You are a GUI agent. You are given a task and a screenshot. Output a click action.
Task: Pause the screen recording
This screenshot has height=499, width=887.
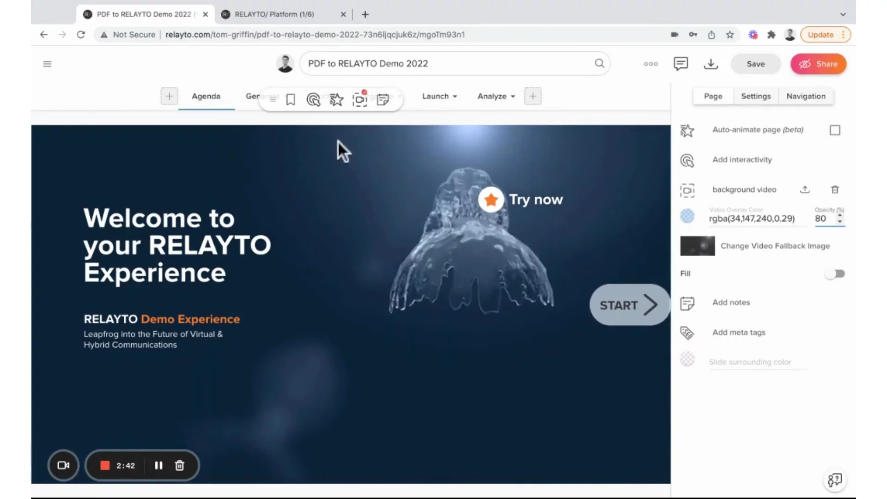[158, 465]
